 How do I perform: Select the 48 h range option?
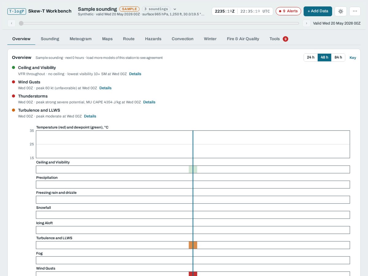coord(324,58)
